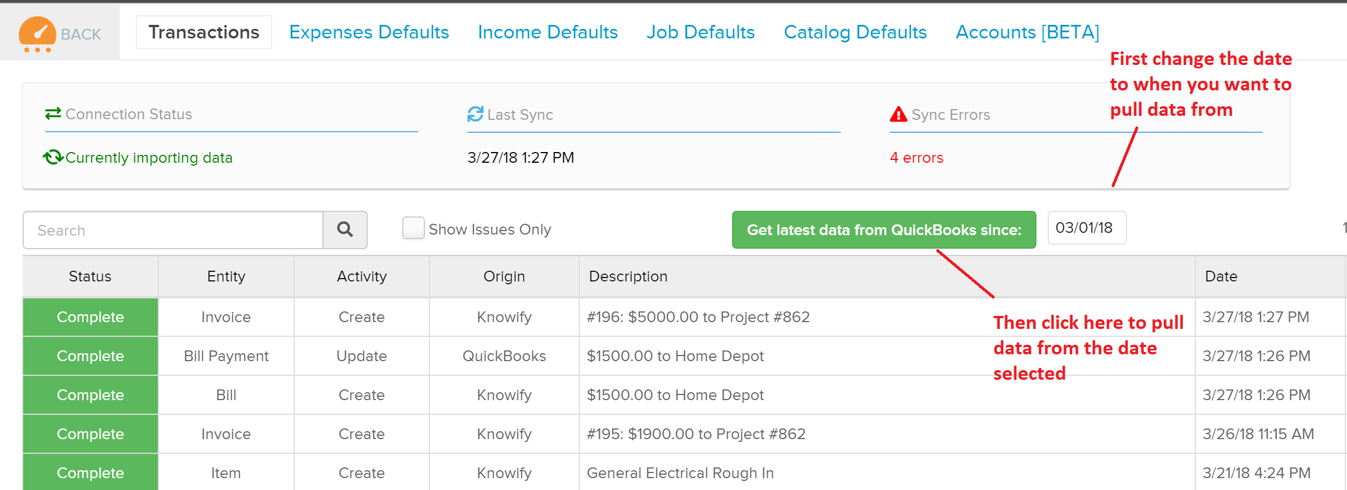Open the Expenses Defaults tab
The height and width of the screenshot is (490, 1347).
tap(369, 32)
